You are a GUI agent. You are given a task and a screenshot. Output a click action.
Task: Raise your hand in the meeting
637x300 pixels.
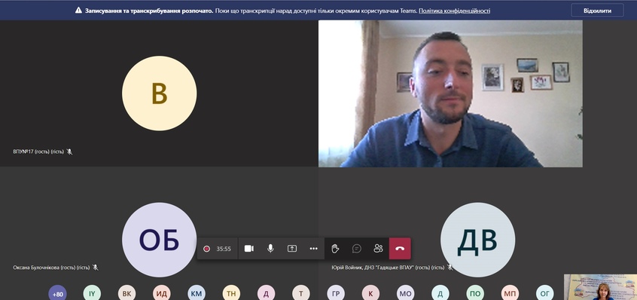(x=335, y=249)
